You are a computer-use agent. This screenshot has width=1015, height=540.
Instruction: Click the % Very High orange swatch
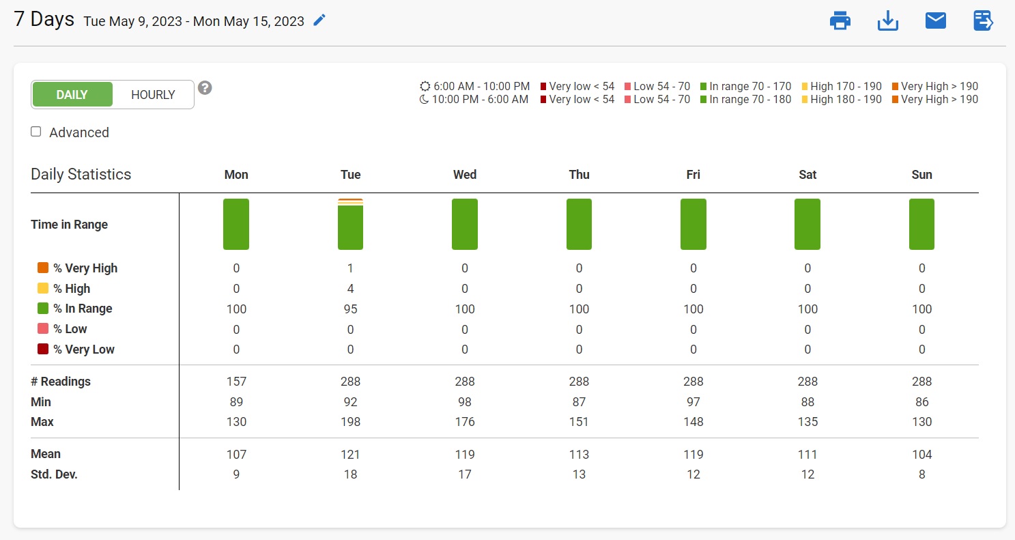[x=43, y=268]
